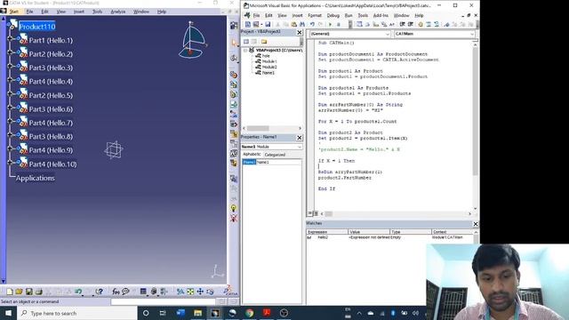The image size is (569, 320).
Task: Click the New document icon in CATIA bottom toolbar
Action: 10,292
